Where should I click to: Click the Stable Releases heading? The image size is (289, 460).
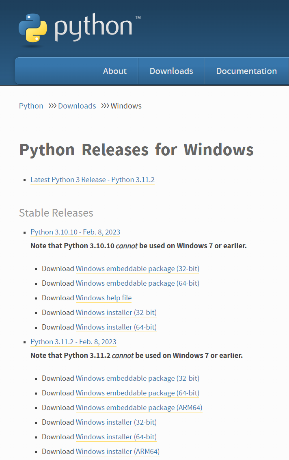56,213
